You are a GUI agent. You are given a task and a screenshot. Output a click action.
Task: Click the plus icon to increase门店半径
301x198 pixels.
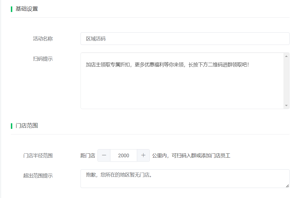coord(143,155)
